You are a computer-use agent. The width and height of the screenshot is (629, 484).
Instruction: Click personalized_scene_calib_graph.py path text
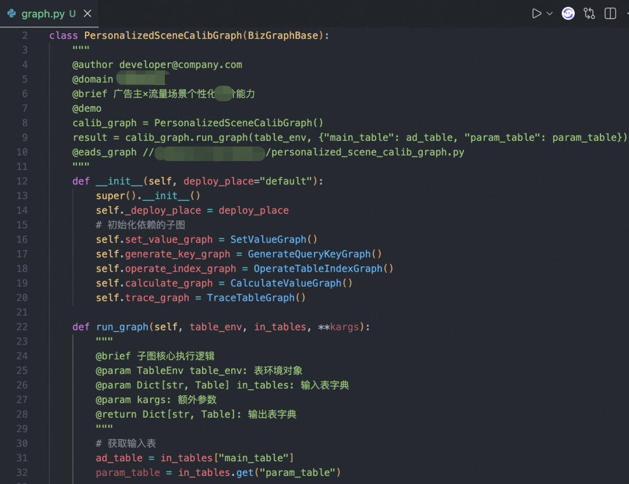coord(368,152)
